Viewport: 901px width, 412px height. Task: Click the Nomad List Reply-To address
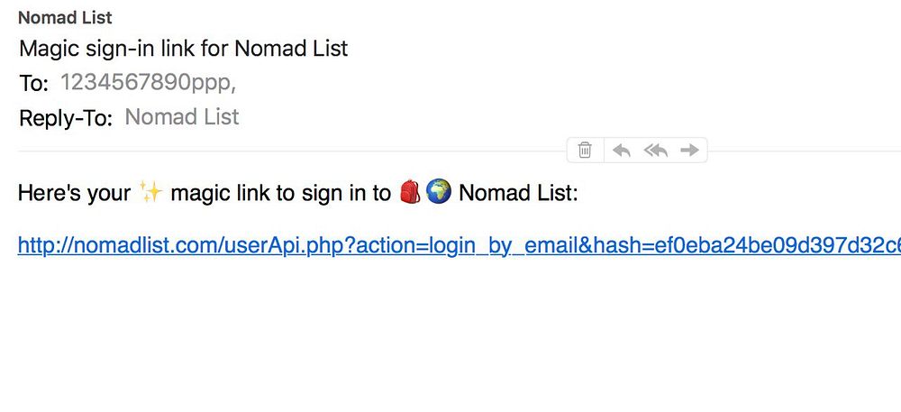click(x=182, y=117)
